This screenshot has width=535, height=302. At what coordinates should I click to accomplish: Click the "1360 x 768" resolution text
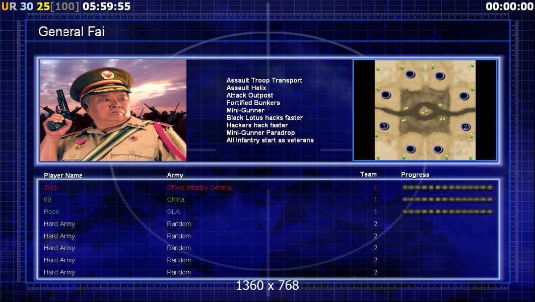click(267, 285)
